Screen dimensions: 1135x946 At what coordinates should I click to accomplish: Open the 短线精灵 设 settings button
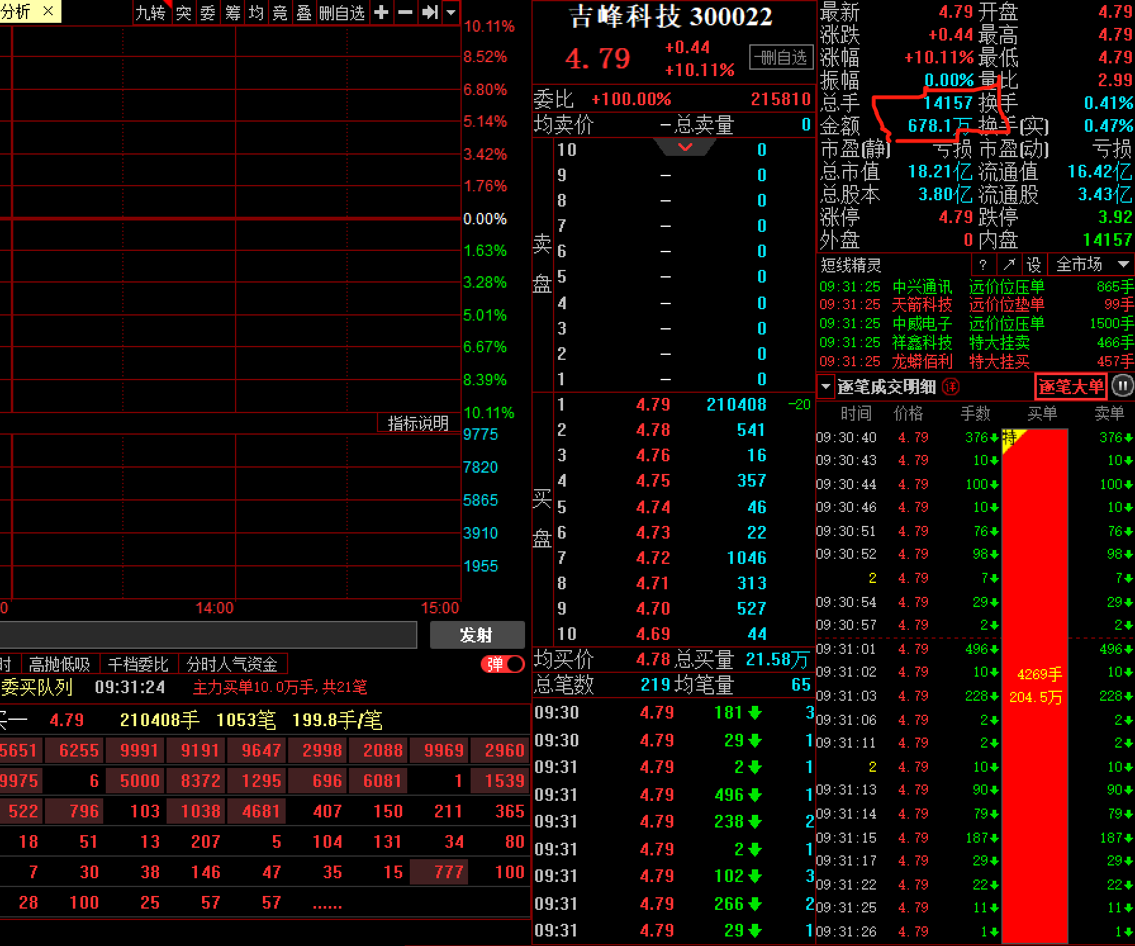1034,264
